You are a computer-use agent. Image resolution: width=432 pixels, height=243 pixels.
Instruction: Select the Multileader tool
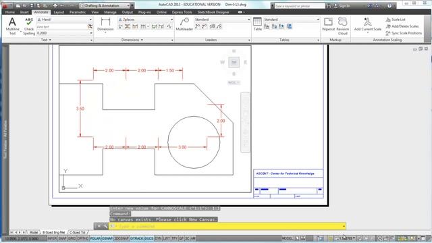(x=184, y=24)
